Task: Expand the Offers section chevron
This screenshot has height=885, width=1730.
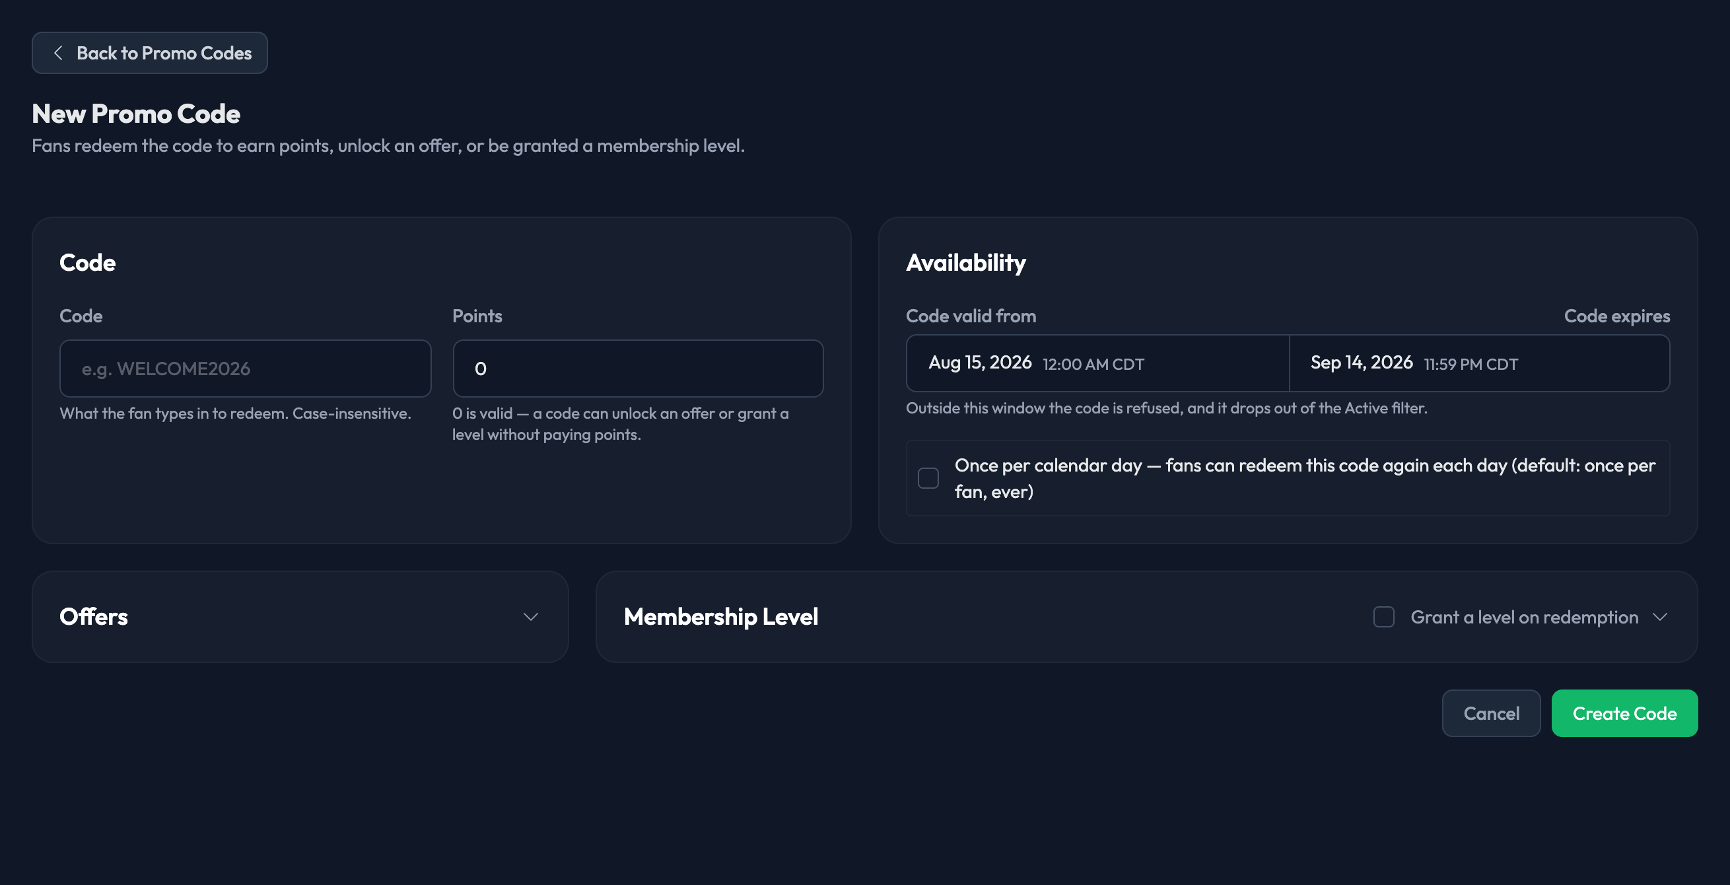Action: pos(530,617)
